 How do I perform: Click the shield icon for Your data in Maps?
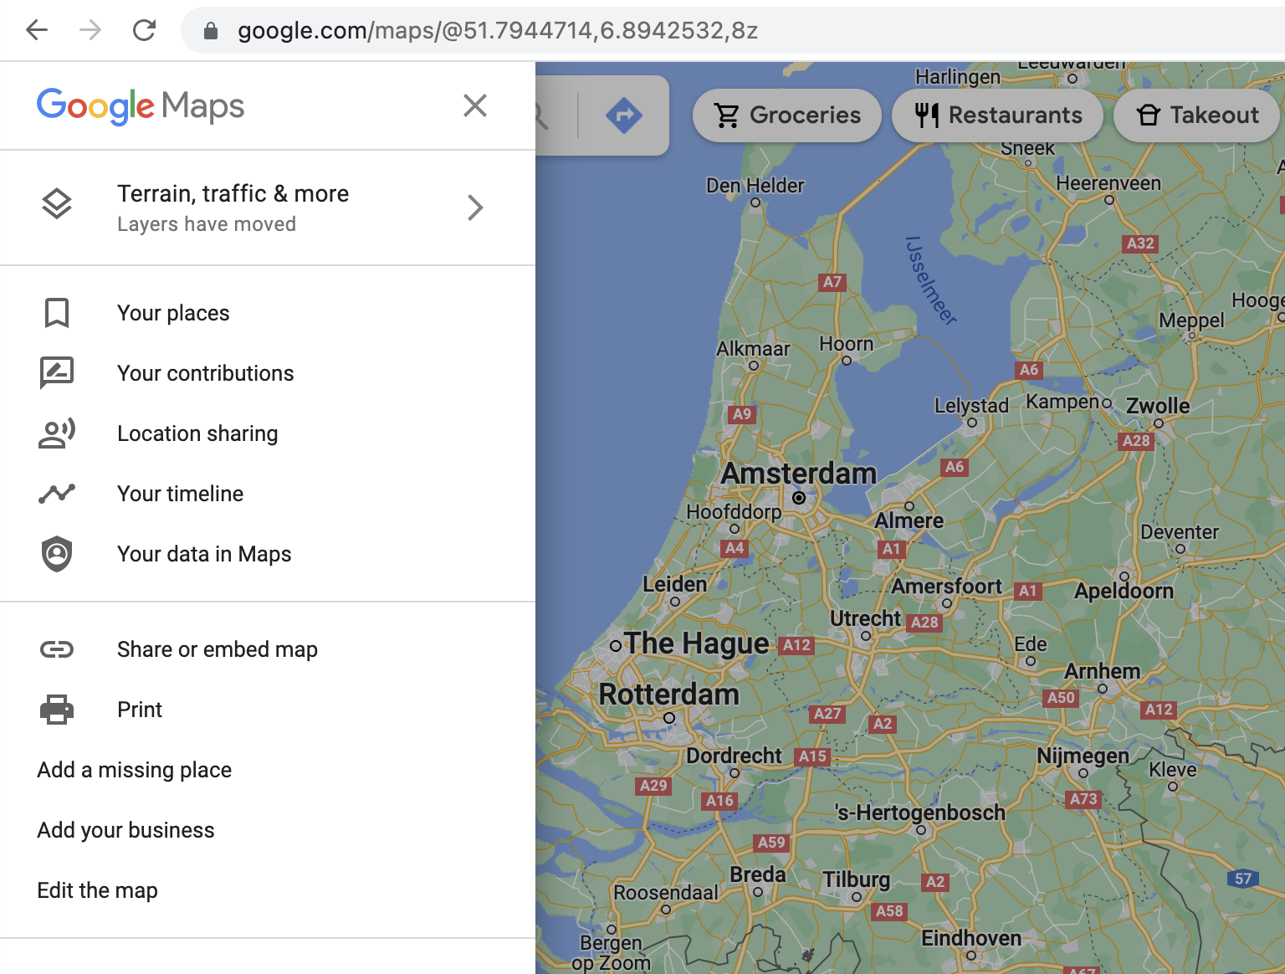tap(57, 554)
